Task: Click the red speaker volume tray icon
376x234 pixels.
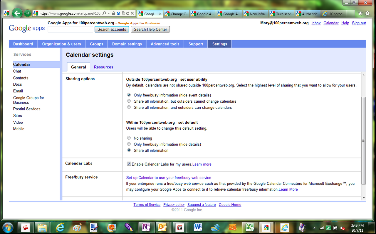Action: tap(343, 228)
